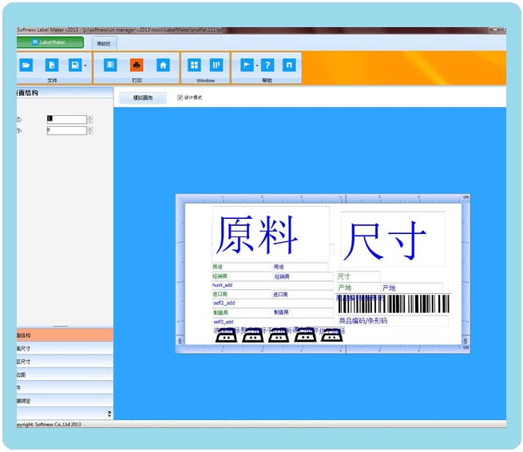Click the open folder icon in 文件 group
The height and width of the screenshot is (452, 523).
coord(26,65)
